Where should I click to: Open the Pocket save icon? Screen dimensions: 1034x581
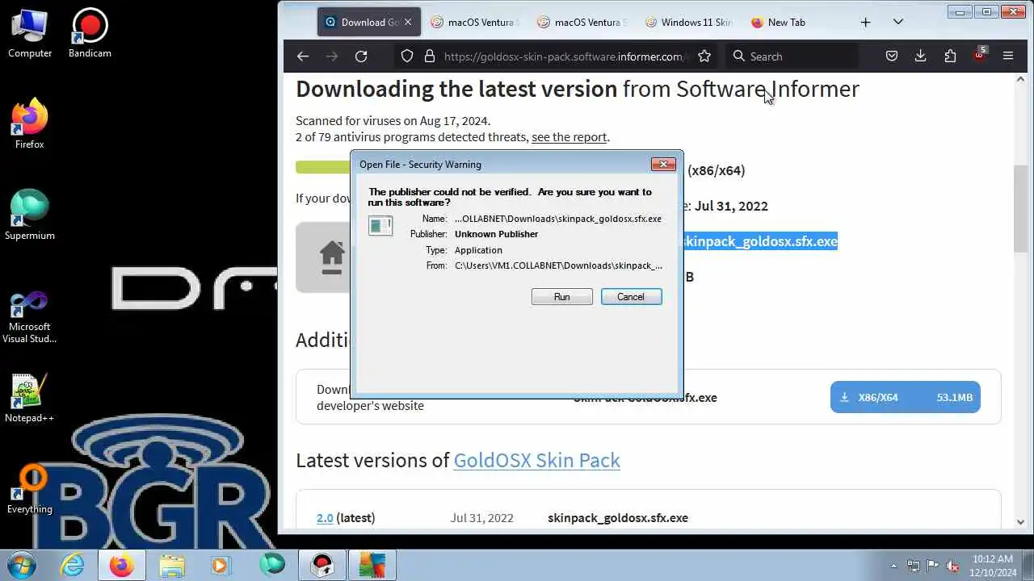[x=892, y=56]
